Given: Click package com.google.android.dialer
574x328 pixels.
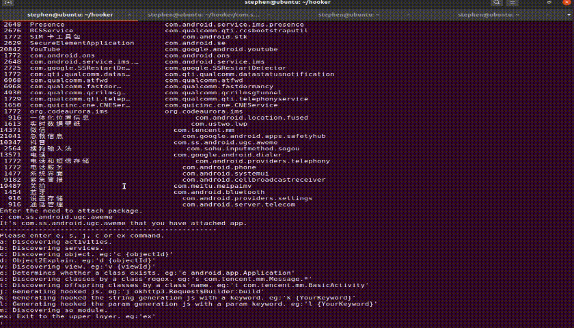Looking at the screenshot, I should (x=228, y=155).
